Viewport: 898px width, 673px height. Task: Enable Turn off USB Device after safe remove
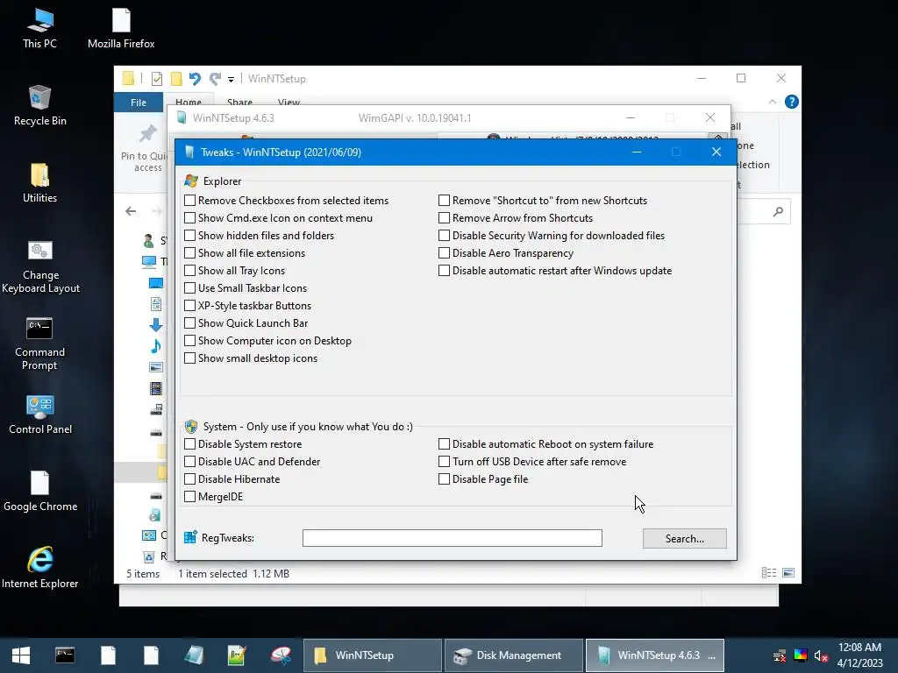[x=444, y=462]
